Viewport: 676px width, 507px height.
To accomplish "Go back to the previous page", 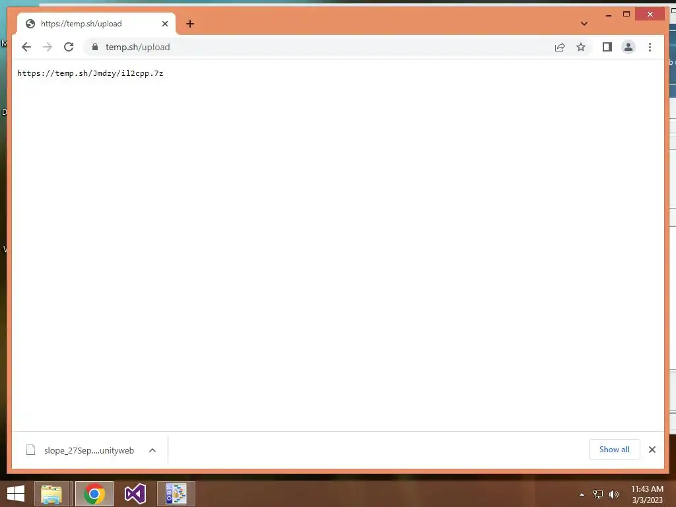I will 26,47.
